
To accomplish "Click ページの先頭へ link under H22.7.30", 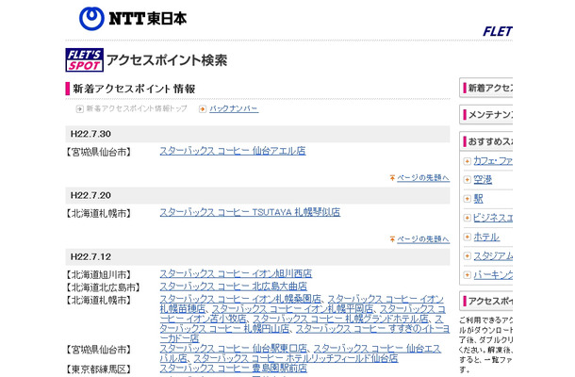I will click(423, 178).
